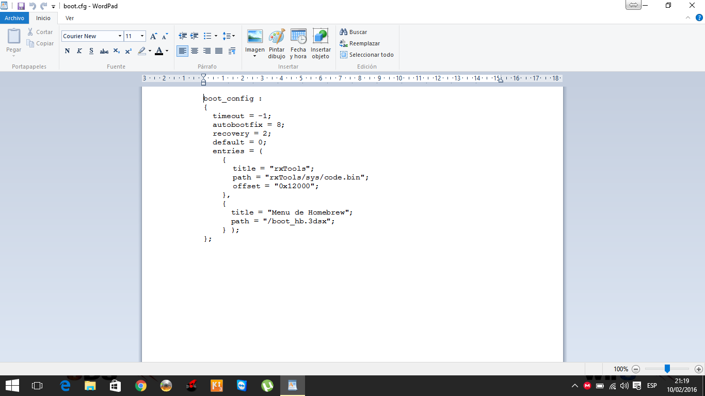
Task: Open Google Chrome from the taskbar
Action: tap(140, 386)
